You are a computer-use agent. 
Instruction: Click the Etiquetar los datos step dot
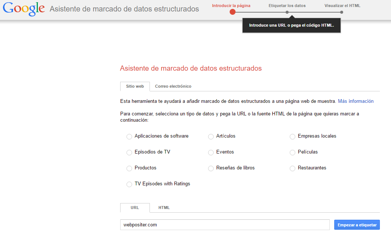tap(287, 12)
